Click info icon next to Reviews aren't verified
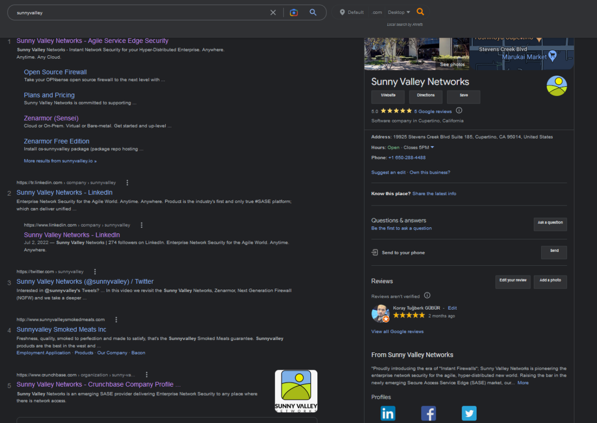The height and width of the screenshot is (423, 597). pos(427,295)
